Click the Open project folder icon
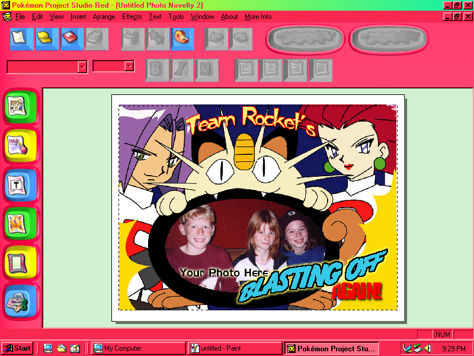474x356 pixels. (x=46, y=39)
